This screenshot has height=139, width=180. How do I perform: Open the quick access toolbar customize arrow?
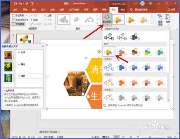point(37,4)
